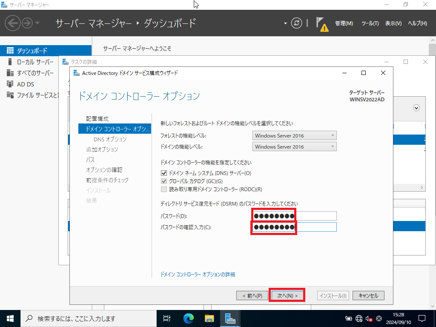Image resolution: width=436 pixels, height=327 pixels.
Task: Open the notifications flag with warning
Action: pyautogui.click(x=322, y=24)
